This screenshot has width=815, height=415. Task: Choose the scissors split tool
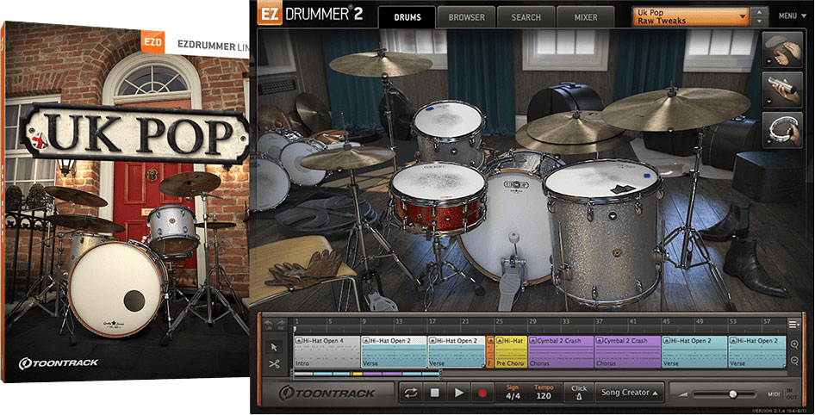click(274, 363)
